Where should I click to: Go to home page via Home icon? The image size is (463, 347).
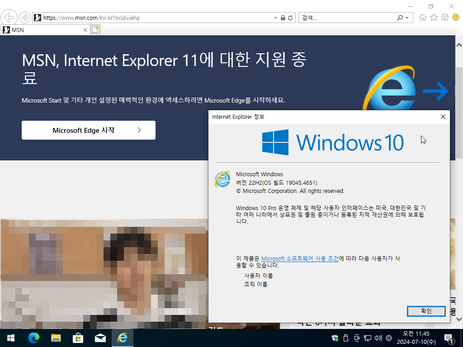tap(423, 18)
